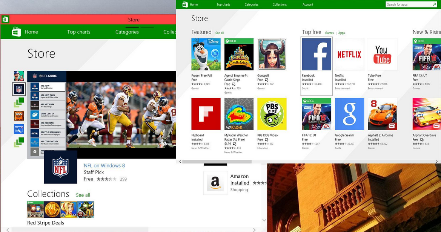441x232 pixels.
Task: Open MyRadar Weather Radar tile
Action: tap(239, 114)
